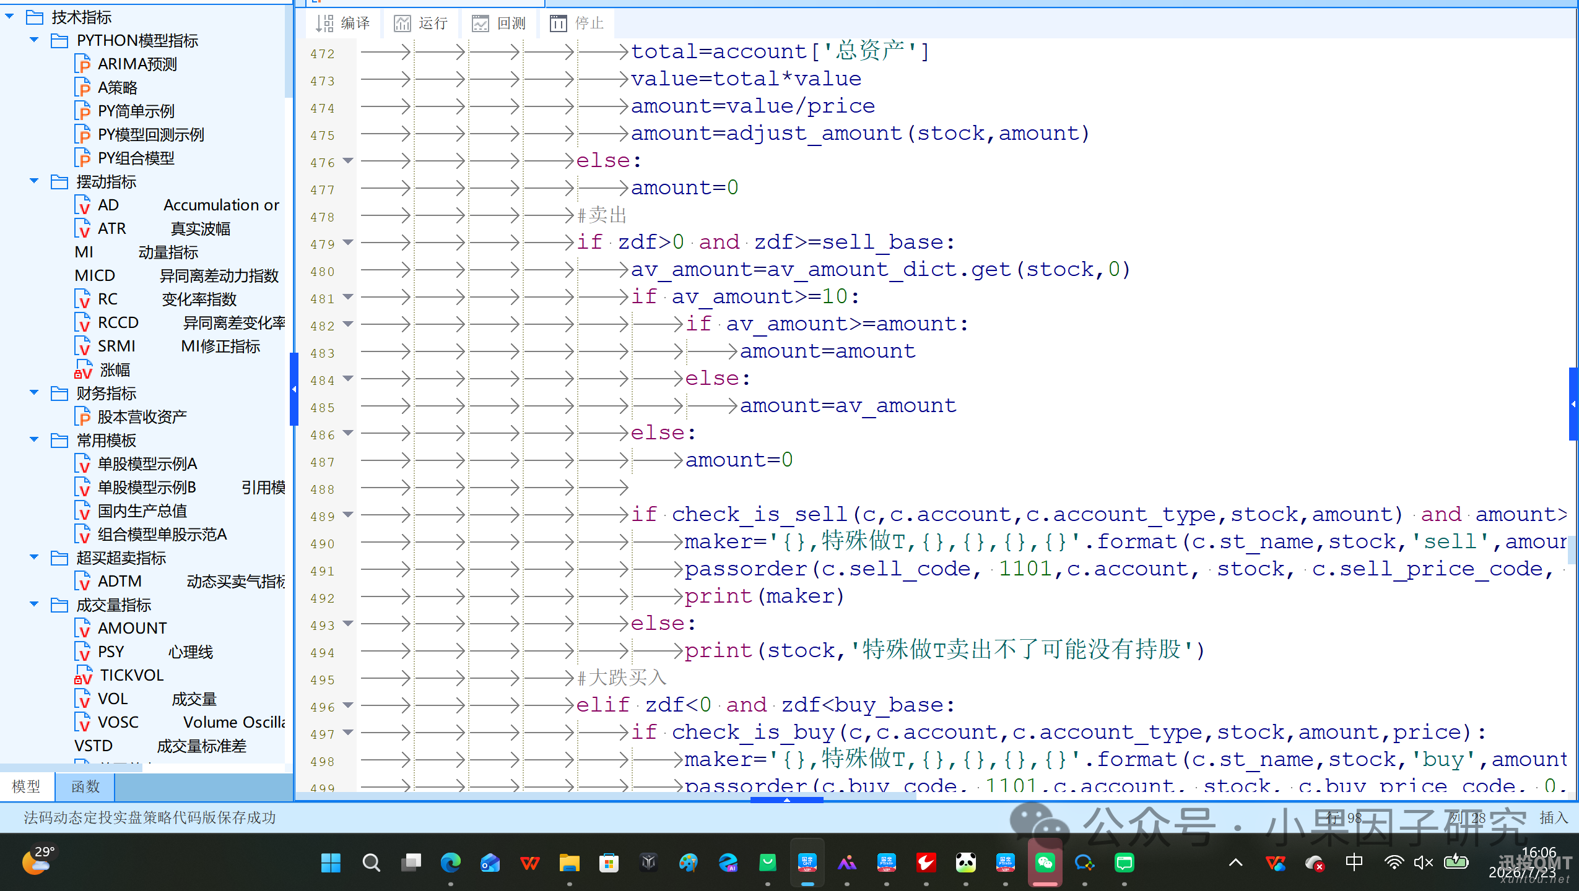The height and width of the screenshot is (891, 1579).
Task: Collapse the PYTHON模型指标 folder
Action: click(34, 40)
